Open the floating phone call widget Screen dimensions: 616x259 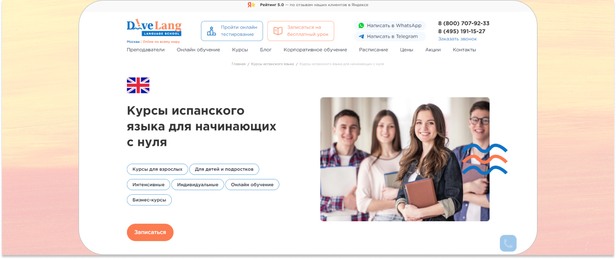point(508,243)
